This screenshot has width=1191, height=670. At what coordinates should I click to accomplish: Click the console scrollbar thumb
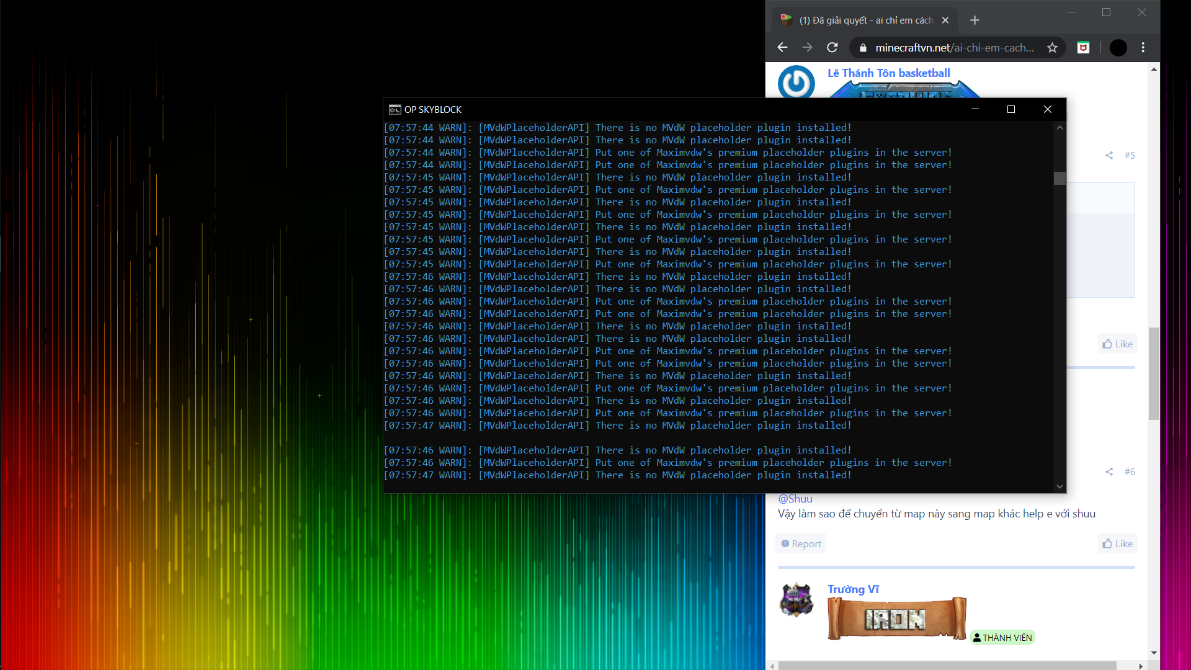click(x=1059, y=179)
